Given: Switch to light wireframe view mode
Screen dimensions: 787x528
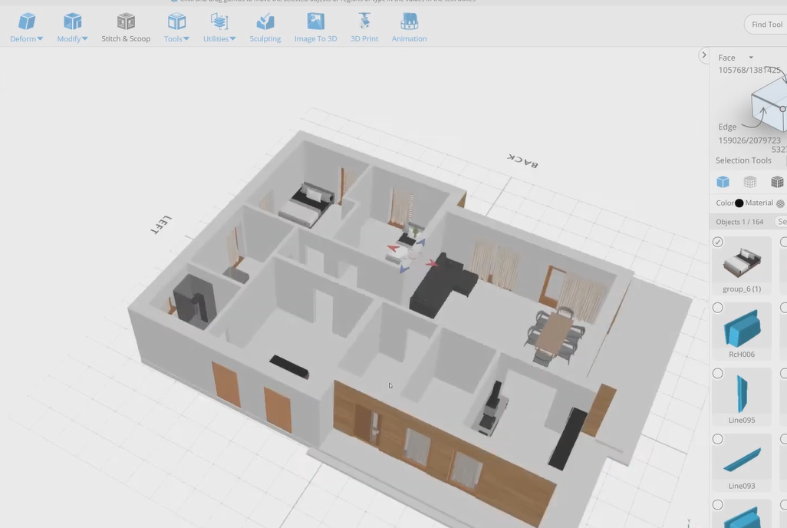Looking at the screenshot, I should coord(750,182).
